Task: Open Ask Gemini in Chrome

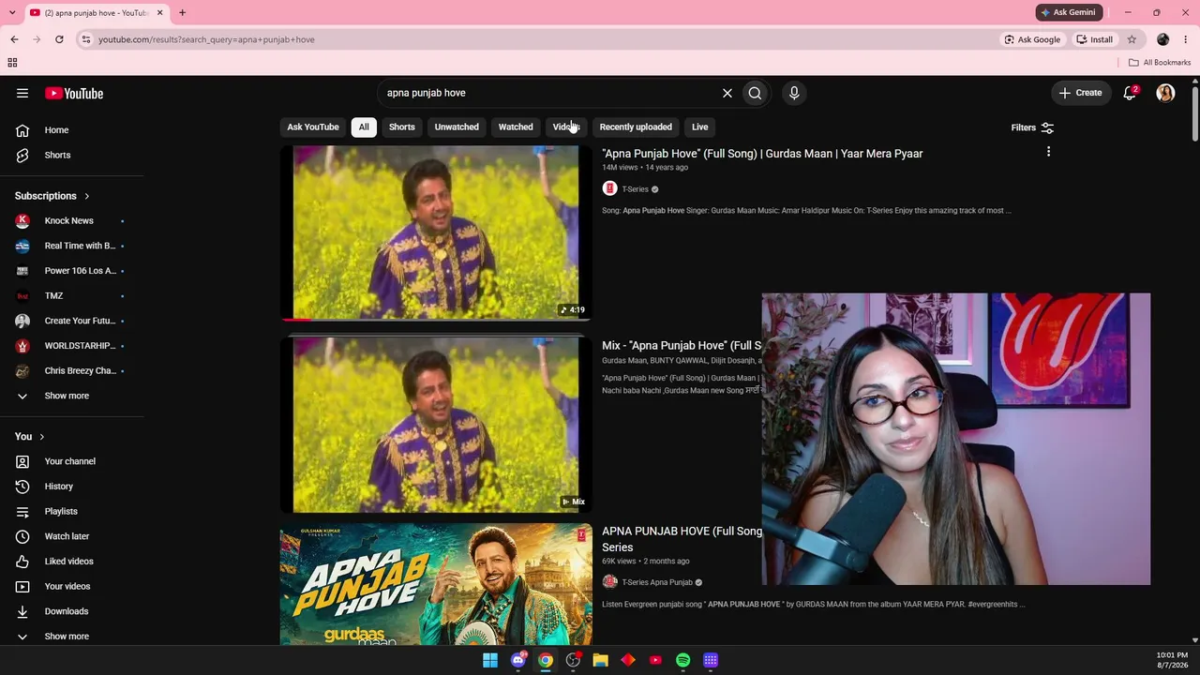Action: click(1069, 12)
